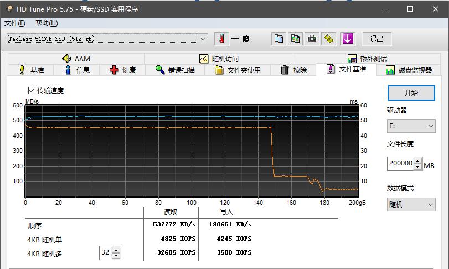Select the 文件基准 tab
This screenshot has width=449, height=269.
(346, 69)
